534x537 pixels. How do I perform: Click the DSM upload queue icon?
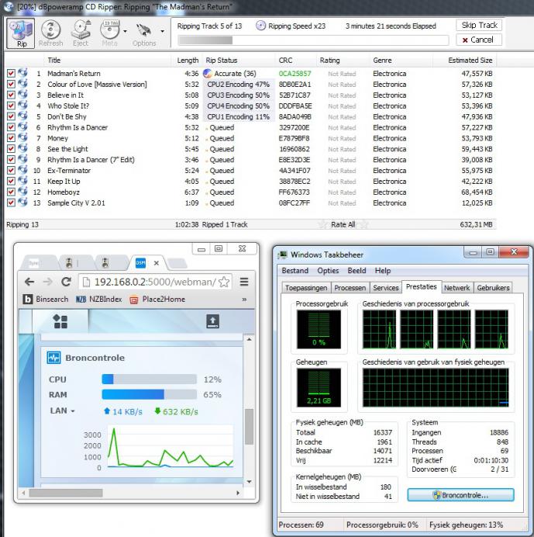click(x=212, y=321)
